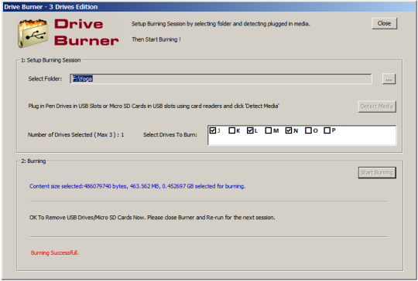Click the 'Content size selected' info line
Viewport: 418px width, 281px height.
pos(137,186)
